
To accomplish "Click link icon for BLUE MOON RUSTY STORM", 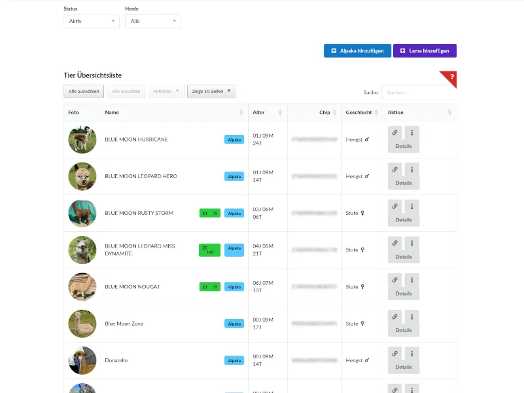I will click(394, 206).
